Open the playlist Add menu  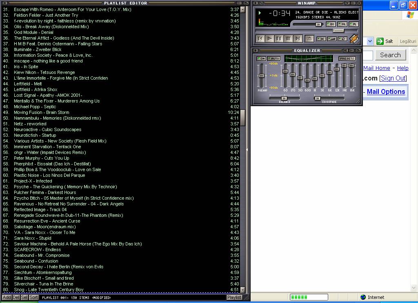pos(7,297)
